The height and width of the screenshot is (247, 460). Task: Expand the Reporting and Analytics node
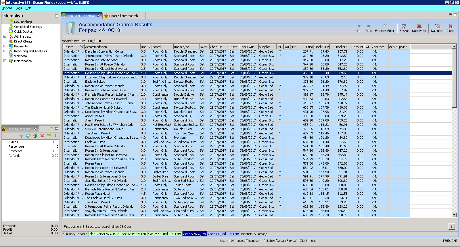[x=5, y=51]
